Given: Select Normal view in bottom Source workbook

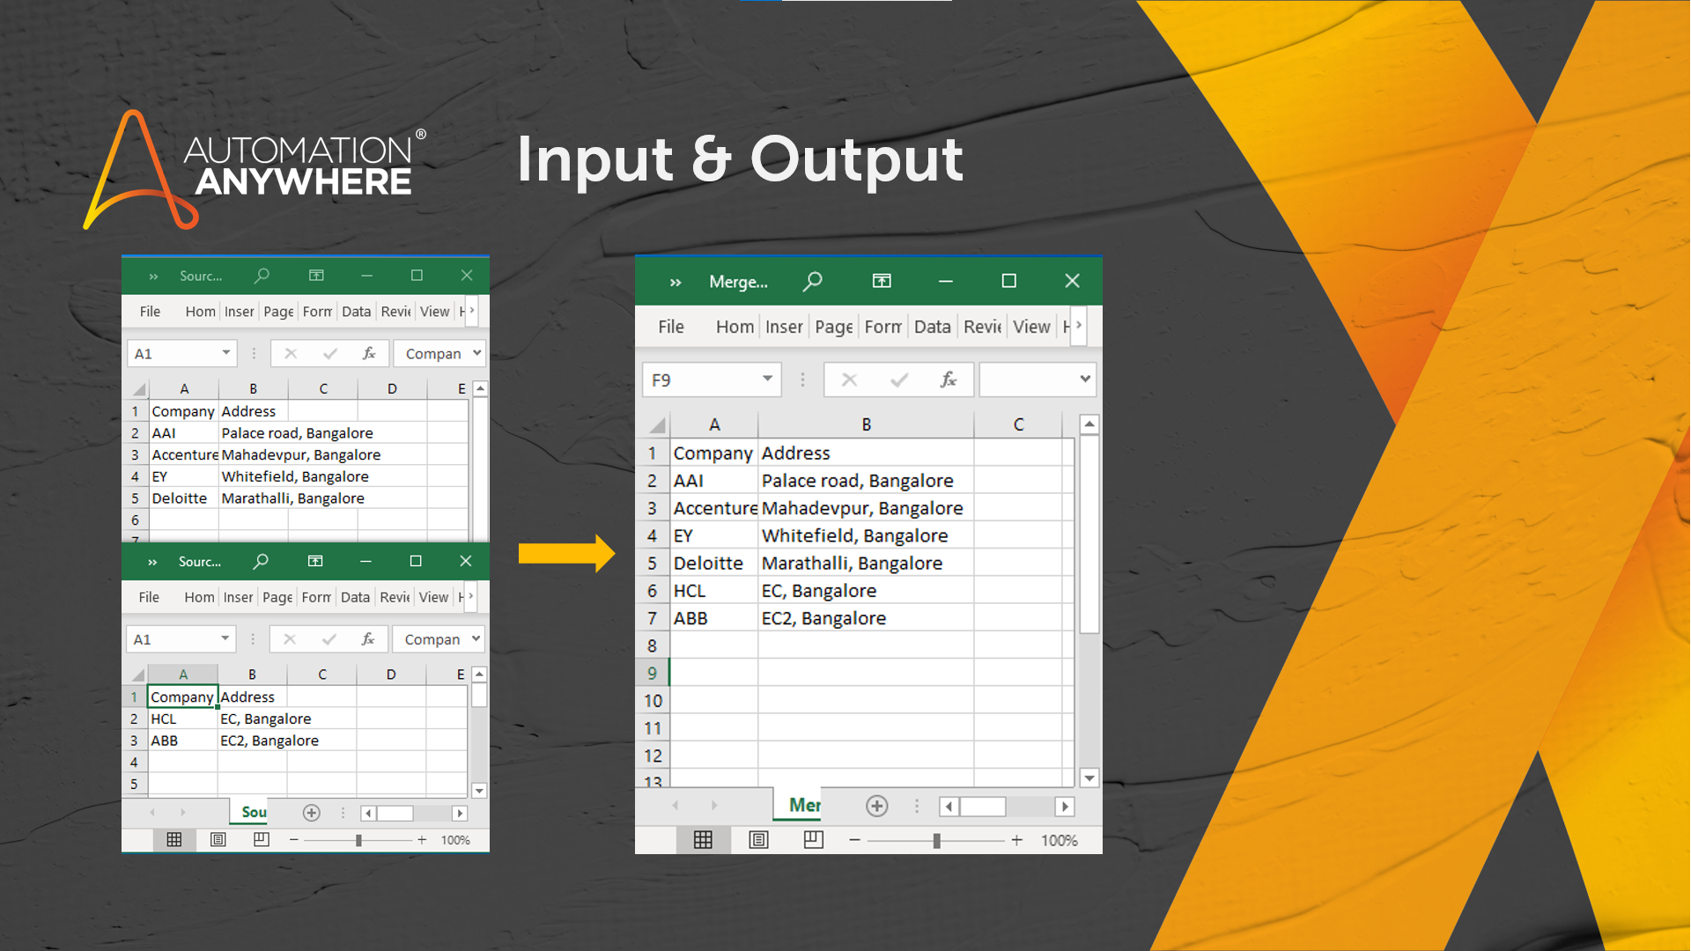Looking at the screenshot, I should 174,840.
